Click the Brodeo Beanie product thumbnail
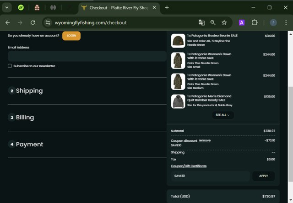The width and height of the screenshot is (293, 203). pyautogui.click(x=178, y=41)
